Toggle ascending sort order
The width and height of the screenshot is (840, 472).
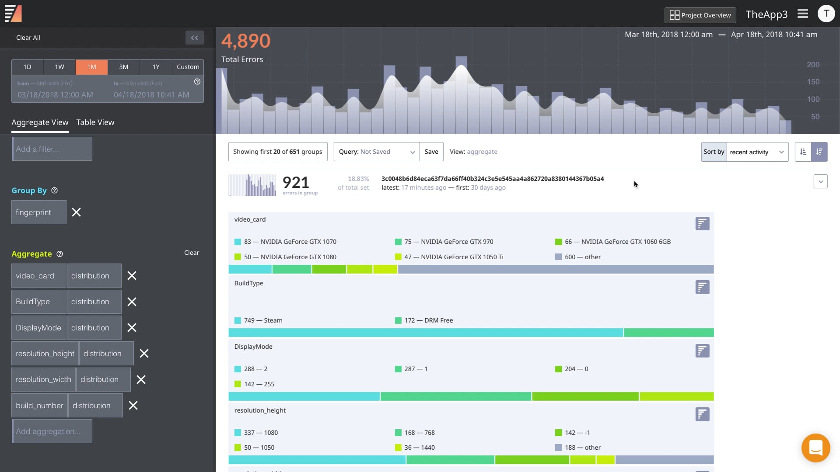(804, 152)
